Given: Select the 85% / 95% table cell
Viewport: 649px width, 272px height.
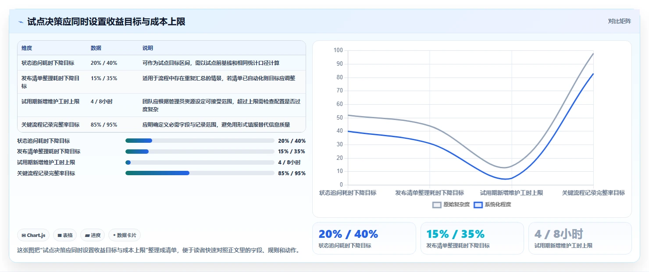Looking at the screenshot, I should click(x=104, y=125).
